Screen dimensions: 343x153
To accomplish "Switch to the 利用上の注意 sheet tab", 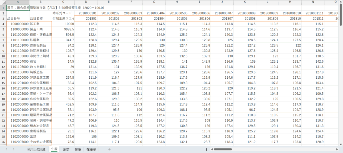I will [36, 149].
